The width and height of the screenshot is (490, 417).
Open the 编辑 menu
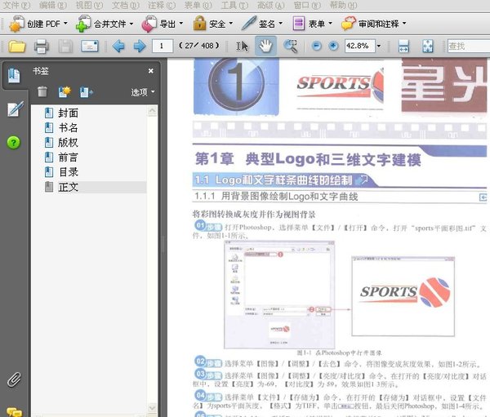click(53, 6)
